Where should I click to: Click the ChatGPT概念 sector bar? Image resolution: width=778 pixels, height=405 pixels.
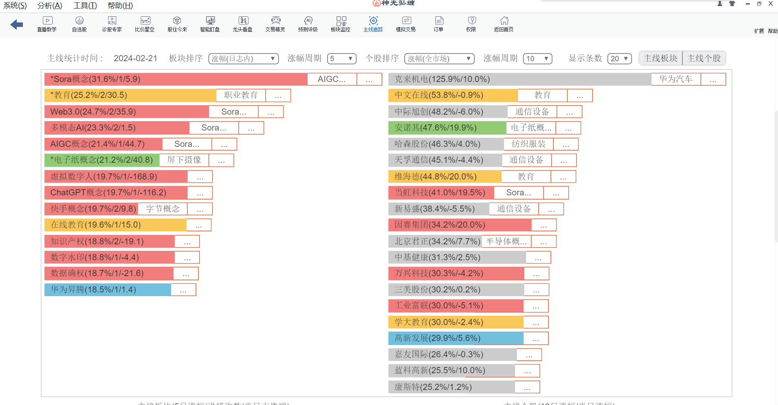pos(116,193)
